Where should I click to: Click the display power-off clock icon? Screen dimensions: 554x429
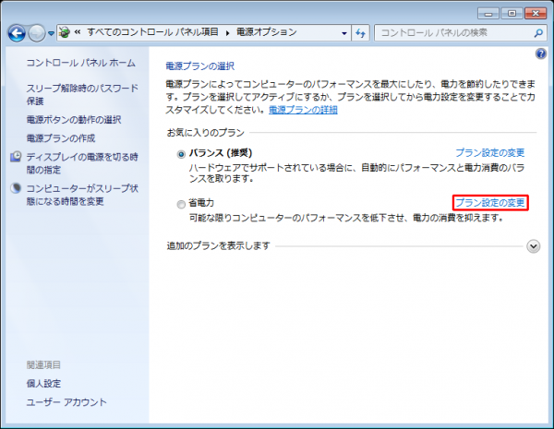tap(16, 157)
